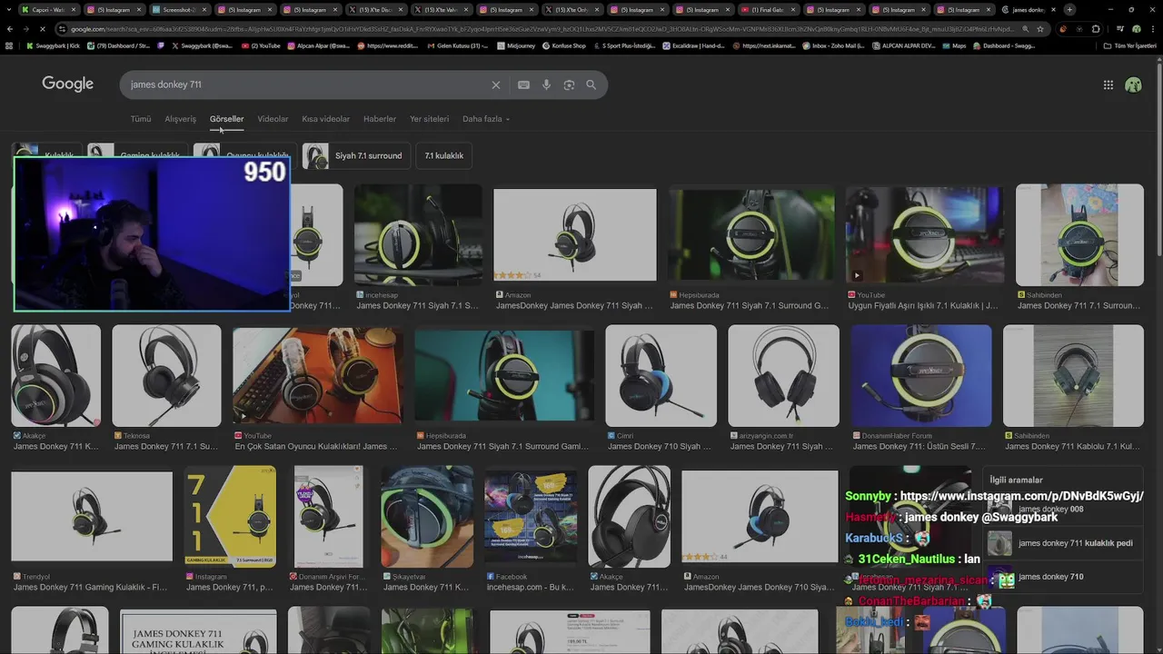The image size is (1163, 654).
Task: Switch to the Kısa videolar tab
Action: click(x=325, y=119)
